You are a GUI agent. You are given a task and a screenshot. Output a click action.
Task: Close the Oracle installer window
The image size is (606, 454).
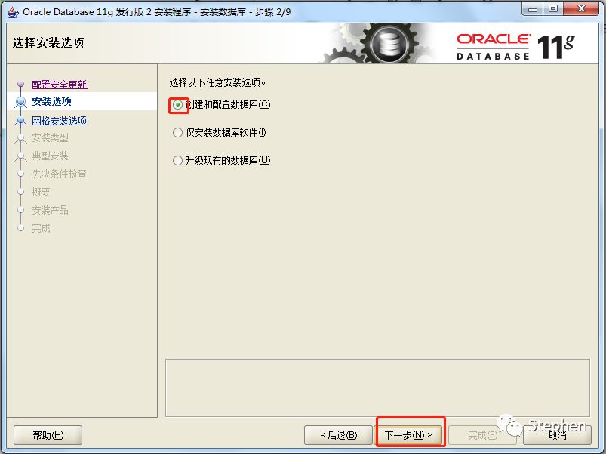coord(581,9)
